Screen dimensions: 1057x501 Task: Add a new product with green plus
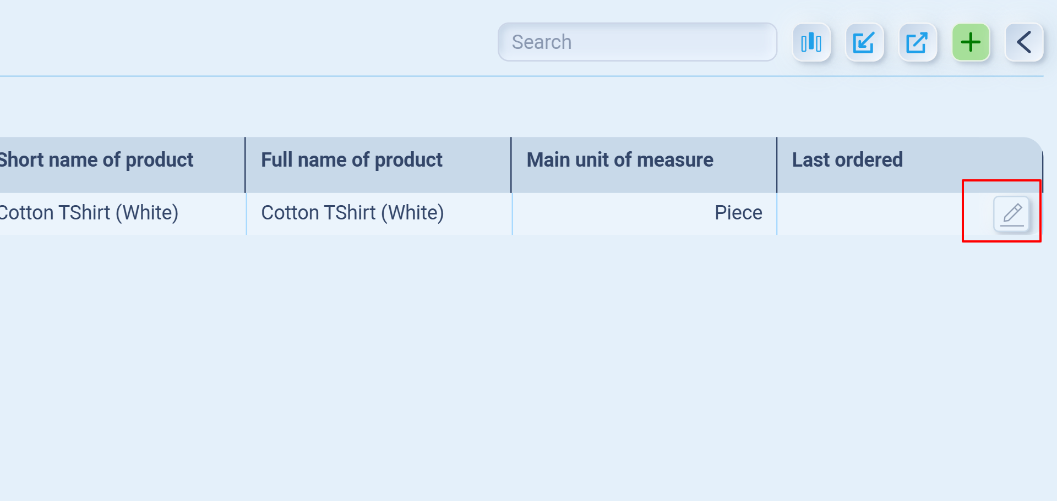pos(971,42)
